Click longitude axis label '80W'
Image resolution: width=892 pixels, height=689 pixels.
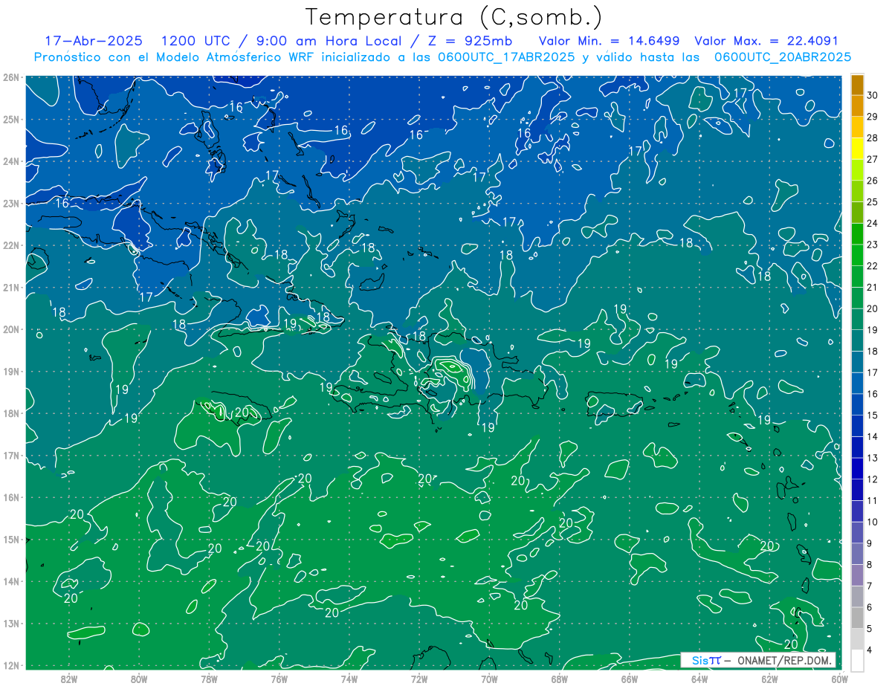coord(139,679)
